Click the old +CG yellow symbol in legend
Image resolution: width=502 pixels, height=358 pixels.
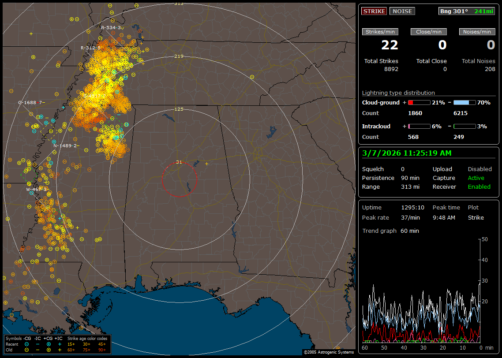coord(49,349)
